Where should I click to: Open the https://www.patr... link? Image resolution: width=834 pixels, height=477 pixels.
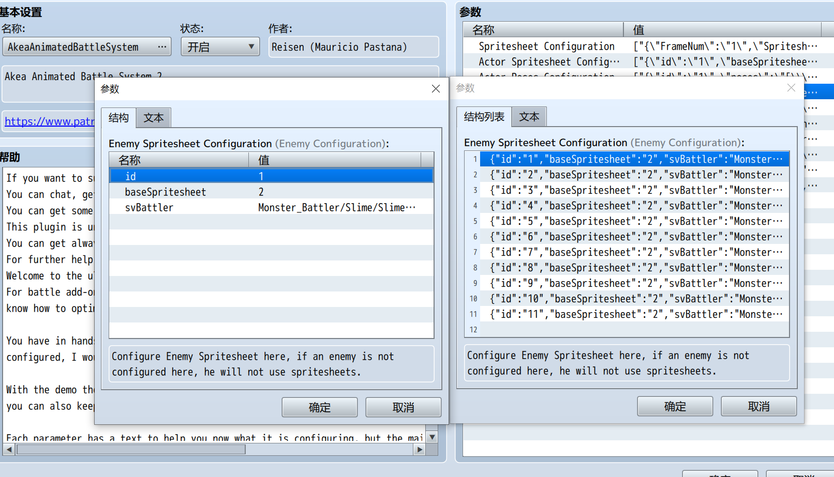point(50,121)
